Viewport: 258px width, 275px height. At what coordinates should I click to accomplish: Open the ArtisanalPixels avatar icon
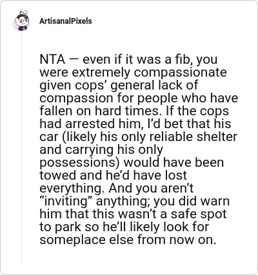[x=21, y=21]
